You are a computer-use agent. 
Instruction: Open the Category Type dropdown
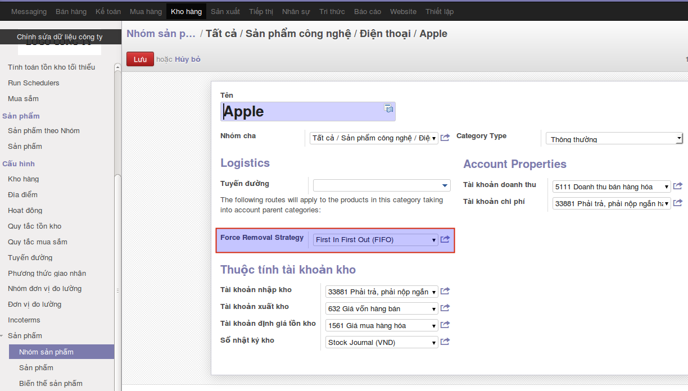tap(614, 139)
